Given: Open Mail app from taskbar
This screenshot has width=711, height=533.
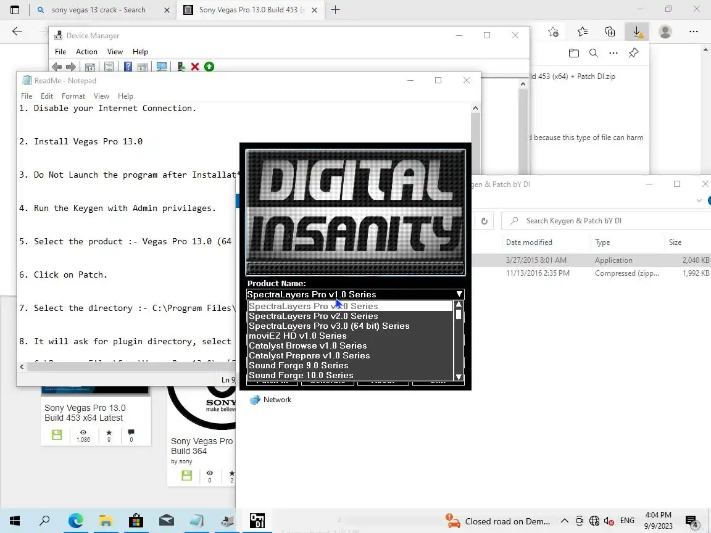Looking at the screenshot, I should [167, 521].
